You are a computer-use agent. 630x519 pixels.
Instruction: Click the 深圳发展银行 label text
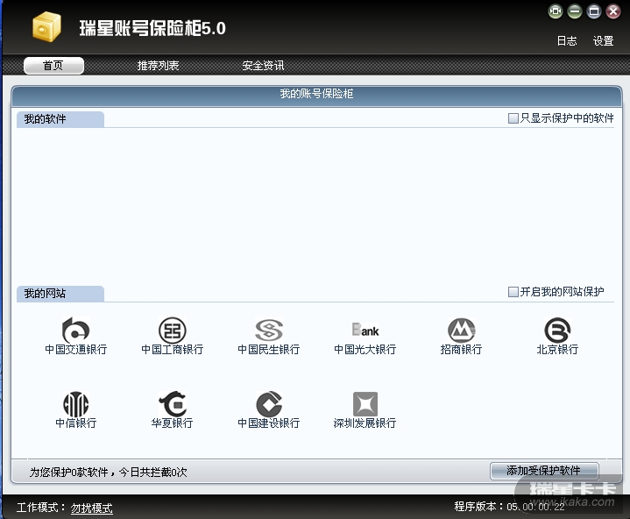point(365,423)
